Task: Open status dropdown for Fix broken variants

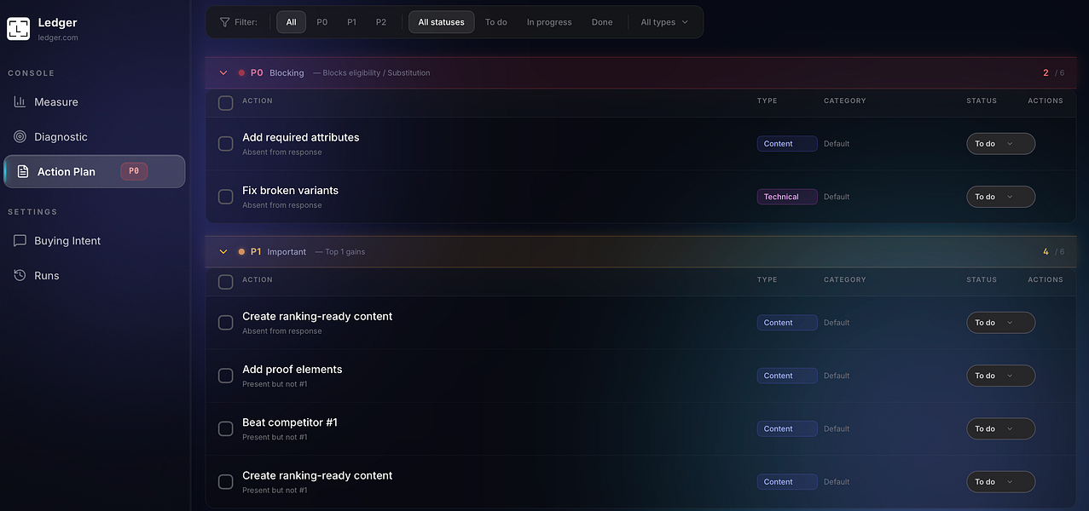Action: click(1000, 197)
